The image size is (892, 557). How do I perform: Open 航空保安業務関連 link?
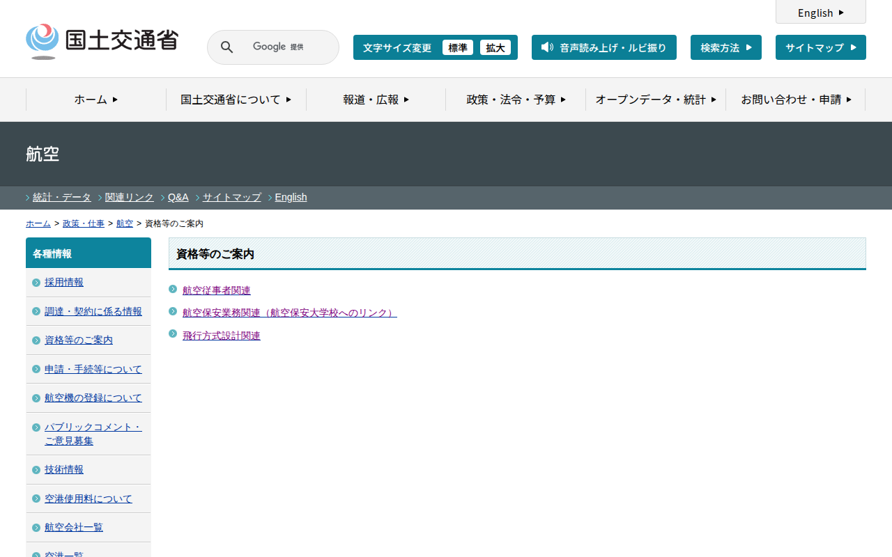[x=289, y=313]
